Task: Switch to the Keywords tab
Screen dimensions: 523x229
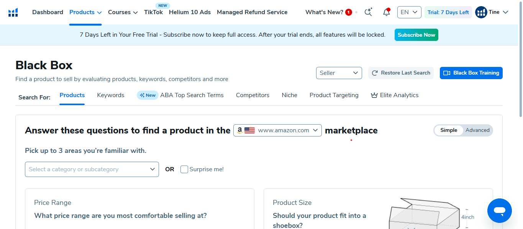Action: click(111, 95)
